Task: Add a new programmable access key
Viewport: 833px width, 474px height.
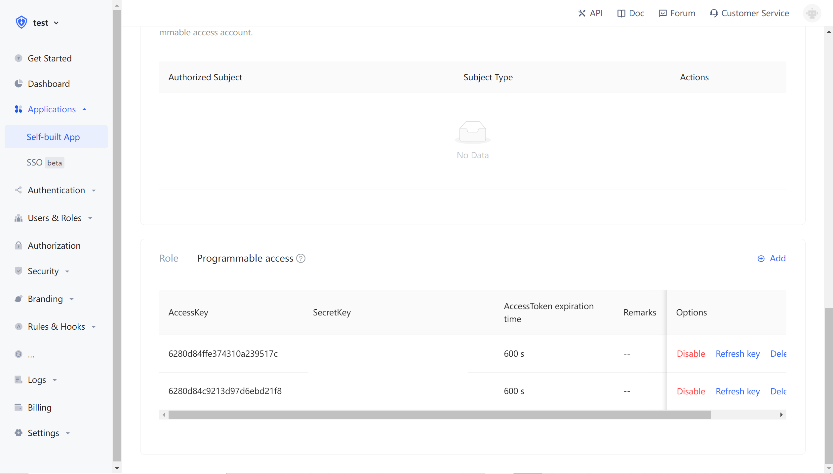Action: (772, 258)
